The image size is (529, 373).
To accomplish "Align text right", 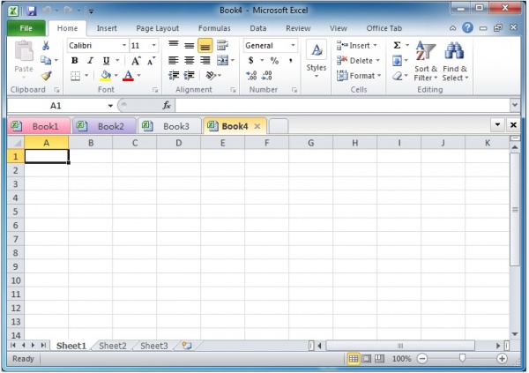I will click(x=205, y=61).
